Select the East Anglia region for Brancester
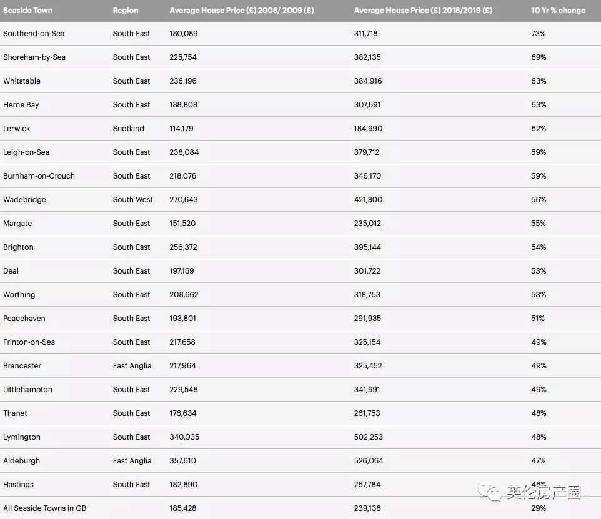601x519 pixels. click(132, 366)
